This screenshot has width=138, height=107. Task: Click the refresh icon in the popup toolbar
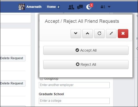click(x=99, y=34)
